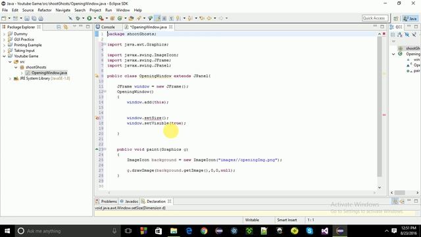Click the New Java Package icon
421x237 pixels.
click(112, 18)
